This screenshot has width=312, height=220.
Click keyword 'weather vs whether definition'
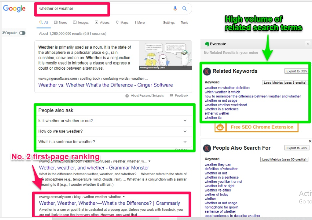(227, 88)
